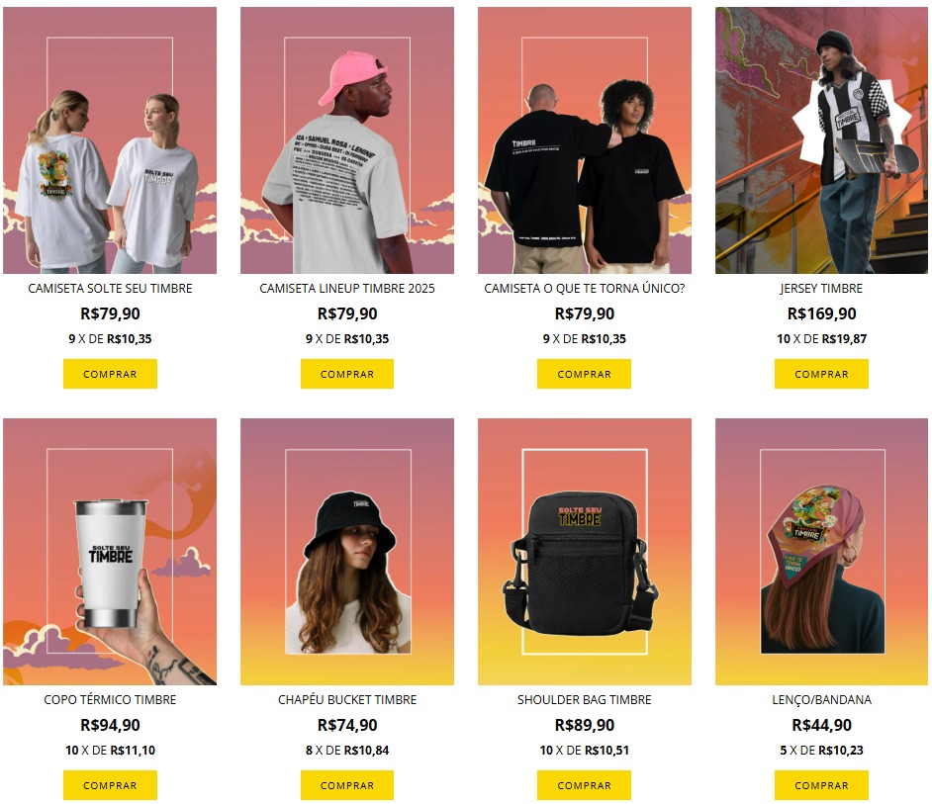Click Comprar under Copo Térmico Timbre
The image size is (932, 804).
coord(110,785)
